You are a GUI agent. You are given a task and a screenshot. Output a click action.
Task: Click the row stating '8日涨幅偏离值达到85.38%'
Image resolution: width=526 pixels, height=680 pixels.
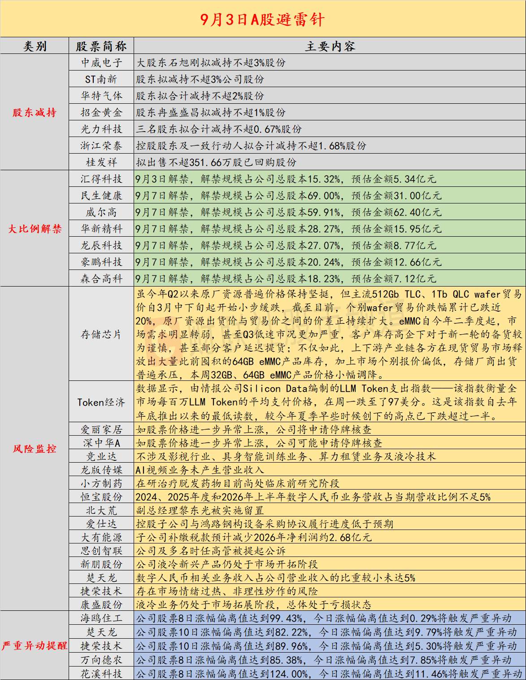point(330,660)
